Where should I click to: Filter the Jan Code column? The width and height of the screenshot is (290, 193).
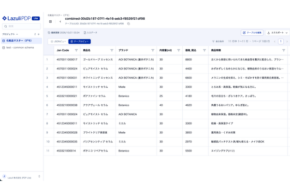coord(76,50)
